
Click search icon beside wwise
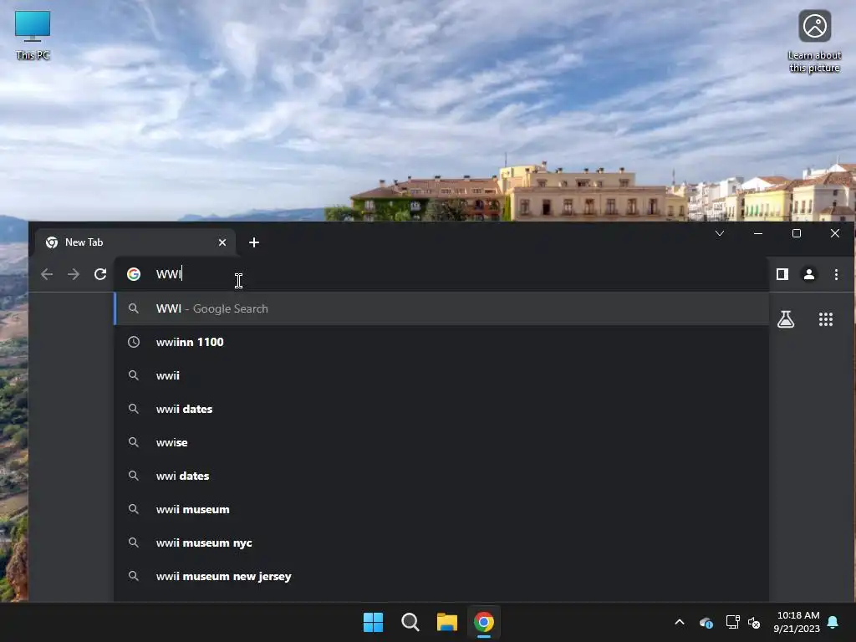coord(134,442)
